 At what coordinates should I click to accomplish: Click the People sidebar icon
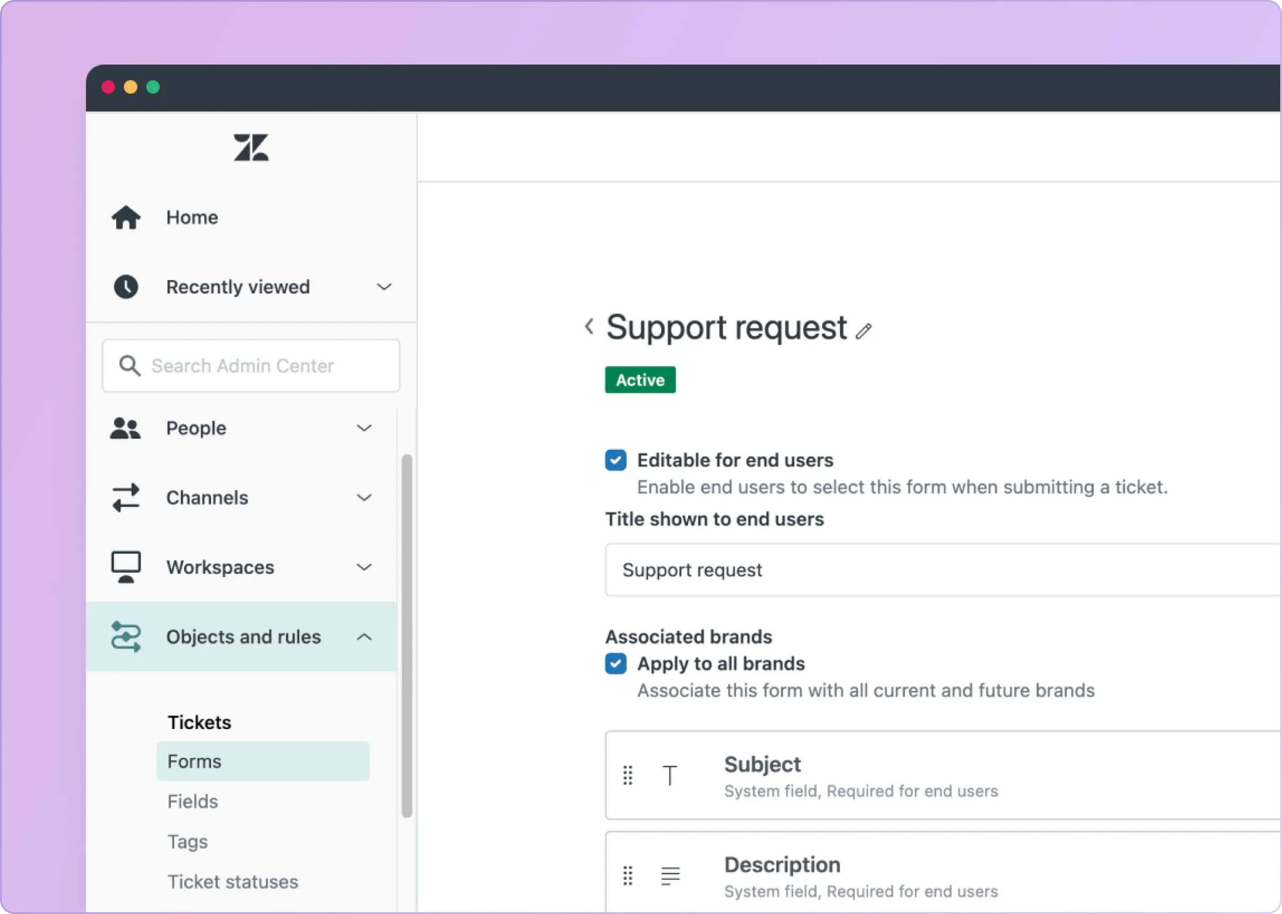coord(126,428)
